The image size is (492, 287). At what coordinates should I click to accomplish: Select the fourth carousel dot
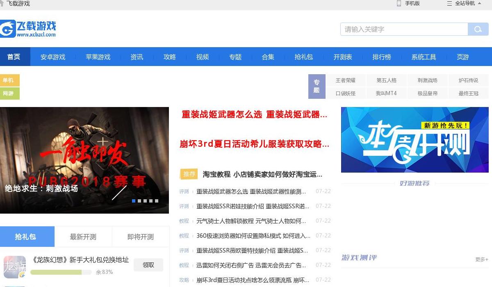coord(151,201)
